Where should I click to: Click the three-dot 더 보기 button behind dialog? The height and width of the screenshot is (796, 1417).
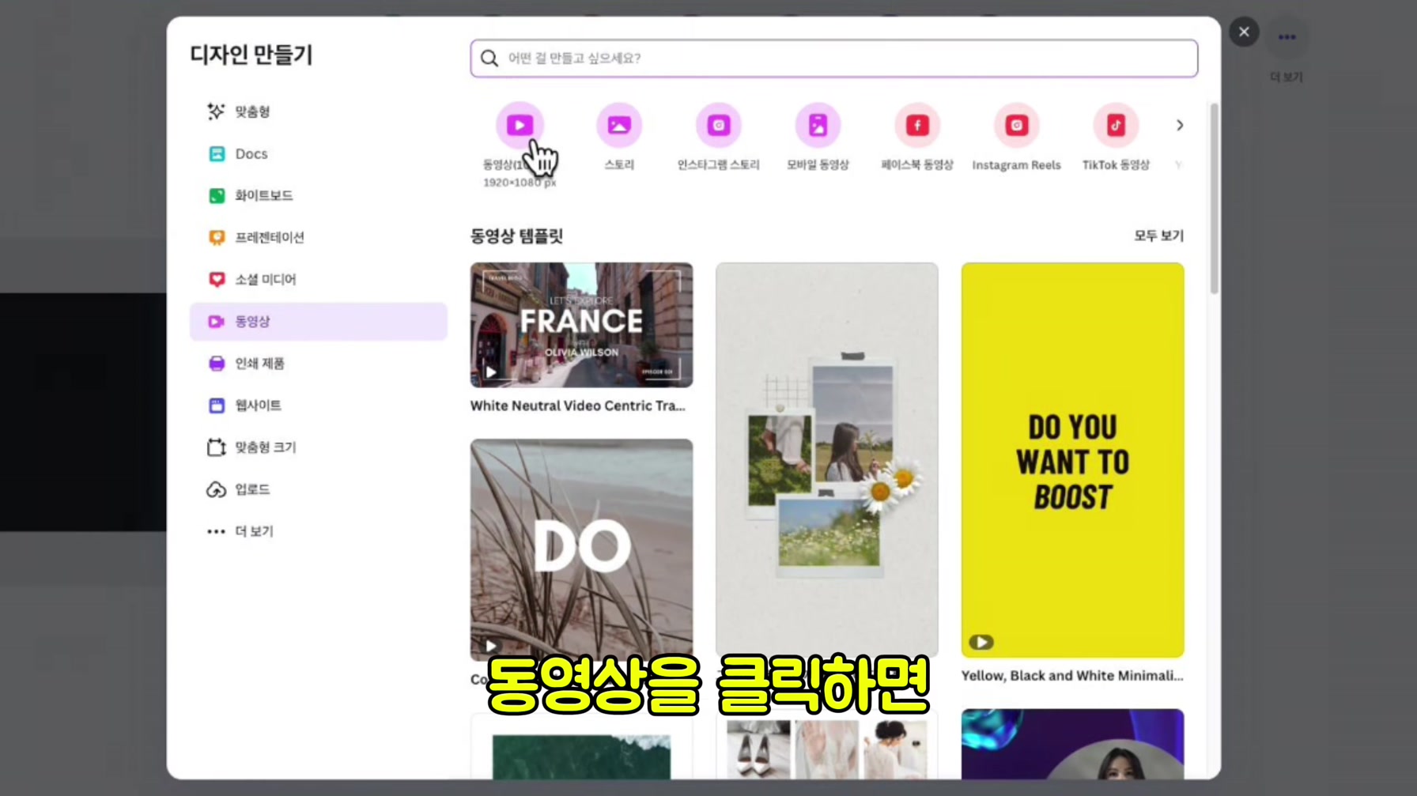click(x=1287, y=37)
